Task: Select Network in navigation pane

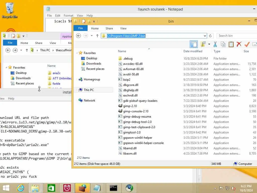Action: coord(89,101)
